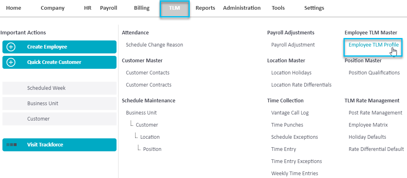This screenshot has width=407, height=178.
Task: Click the Important Actions heading
Action: (x=23, y=33)
